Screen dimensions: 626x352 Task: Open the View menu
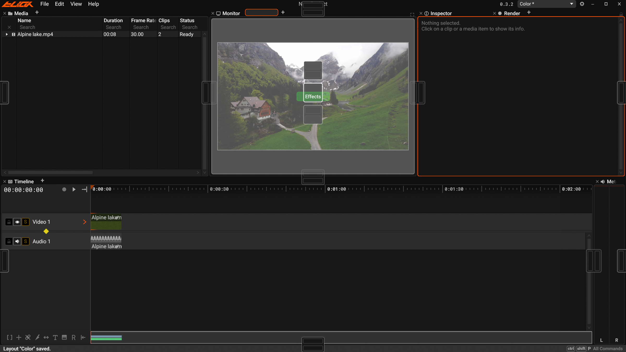(76, 4)
